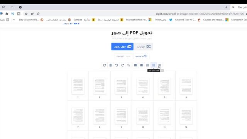Screen dimensions: 247x139
Task: Click the page heading تحويل PDF إلى صور
Action: click(132, 33)
